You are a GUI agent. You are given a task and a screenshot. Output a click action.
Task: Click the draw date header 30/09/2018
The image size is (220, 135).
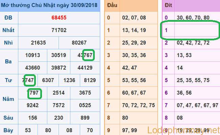[x=84, y=5]
